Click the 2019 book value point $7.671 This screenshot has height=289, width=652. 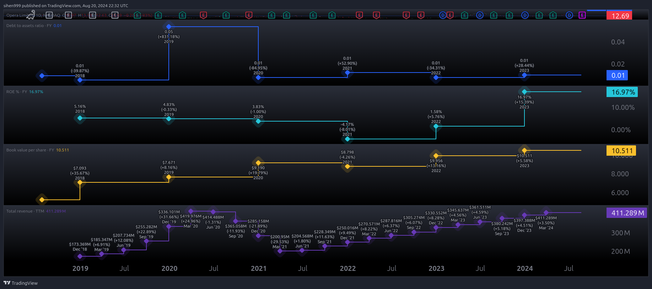[x=169, y=177]
